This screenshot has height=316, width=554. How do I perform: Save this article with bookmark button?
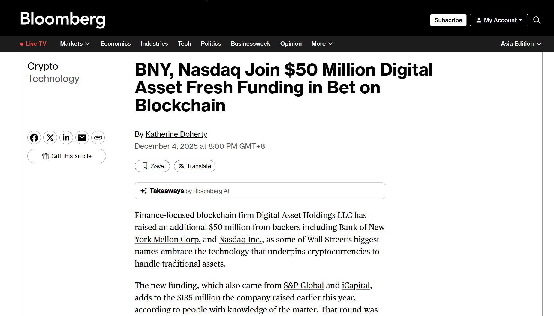point(152,166)
